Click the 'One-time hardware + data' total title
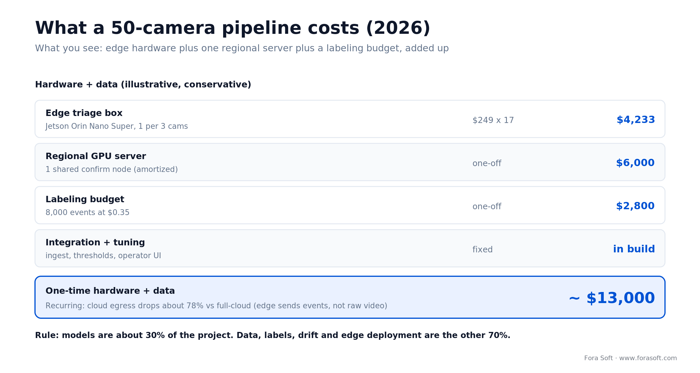Image resolution: width=700 pixels, height=373 pixels. tap(110, 291)
